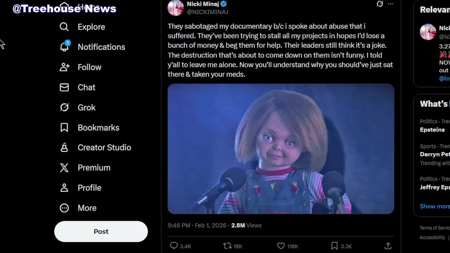Open the Bookmarks icon in sidebar
This screenshot has width=450, height=253.
coord(64,128)
